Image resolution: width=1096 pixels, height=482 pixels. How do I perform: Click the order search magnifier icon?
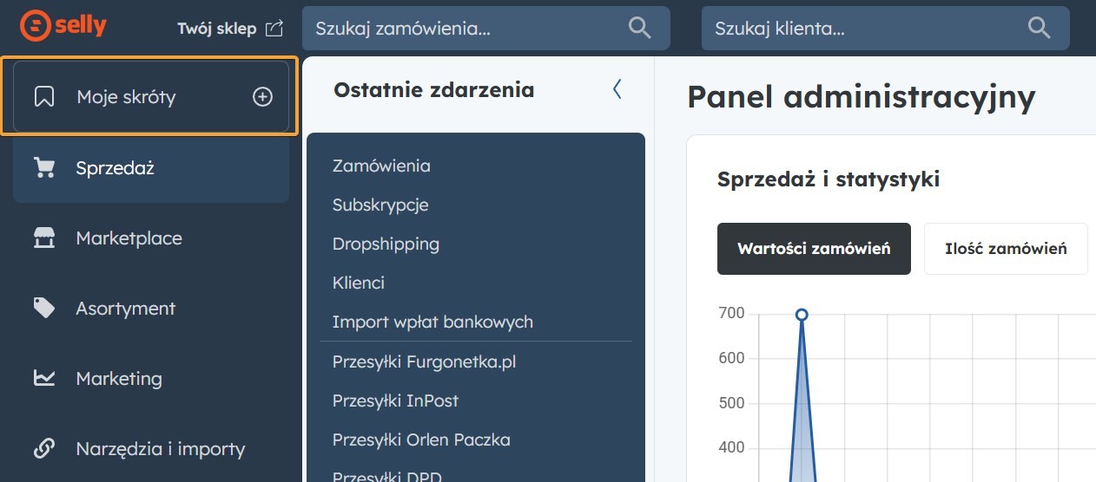pos(640,29)
